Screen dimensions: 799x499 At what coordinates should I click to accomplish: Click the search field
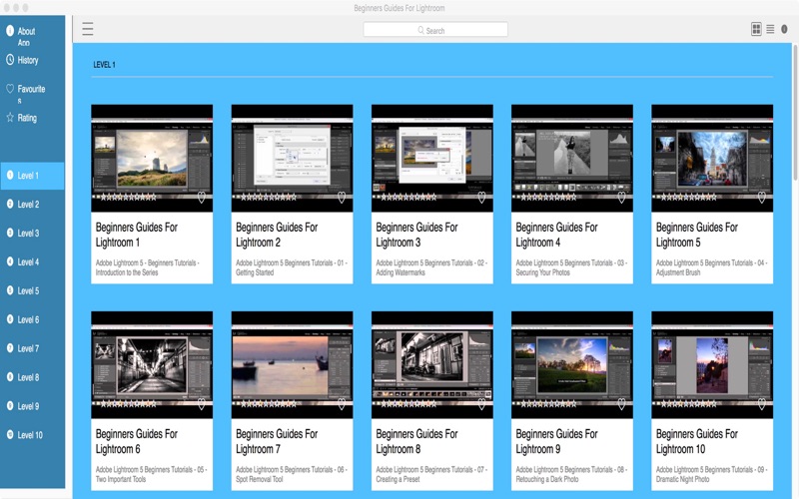[435, 30]
